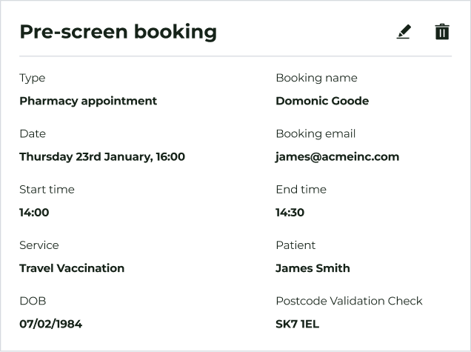This screenshot has height=352, width=471.
Task: Click the Type field label
Action: pos(33,78)
